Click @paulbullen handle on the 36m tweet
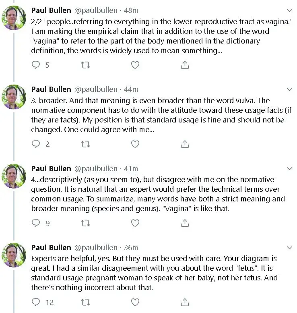The width and height of the screenshot is (297, 313). 95,247
